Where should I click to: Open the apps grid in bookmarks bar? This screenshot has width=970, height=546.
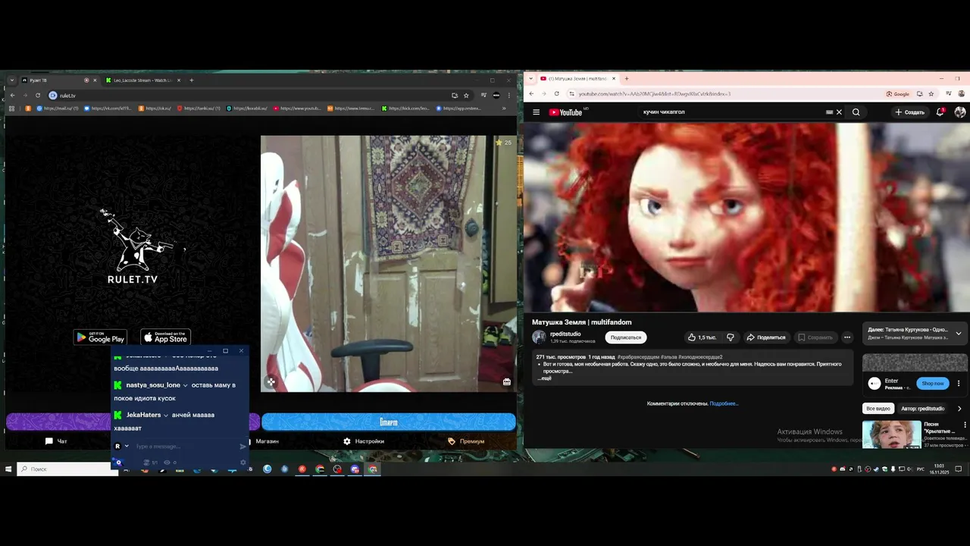click(x=12, y=108)
